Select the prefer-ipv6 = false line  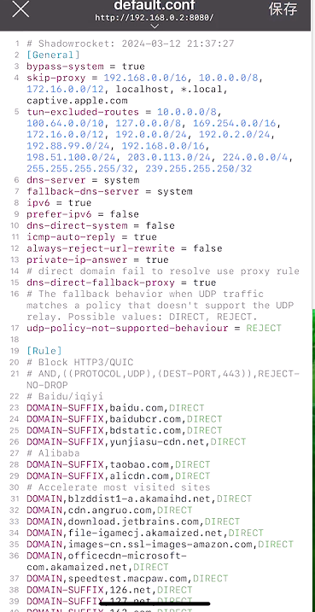coord(83,214)
